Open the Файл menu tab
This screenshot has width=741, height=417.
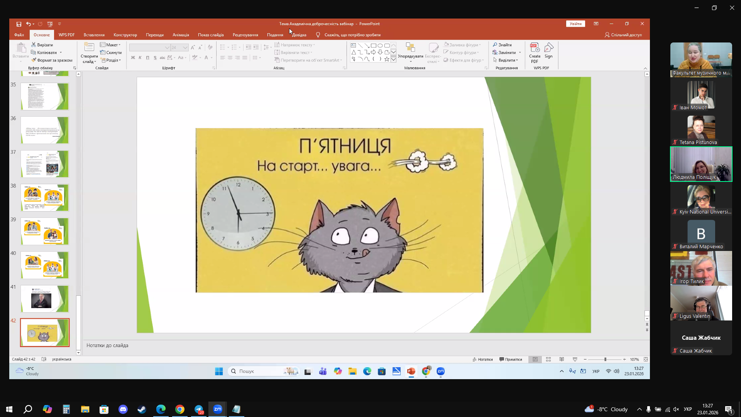19,35
